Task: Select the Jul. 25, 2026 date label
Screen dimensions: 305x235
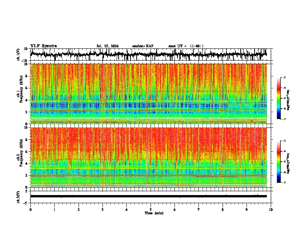Action: click(107, 46)
